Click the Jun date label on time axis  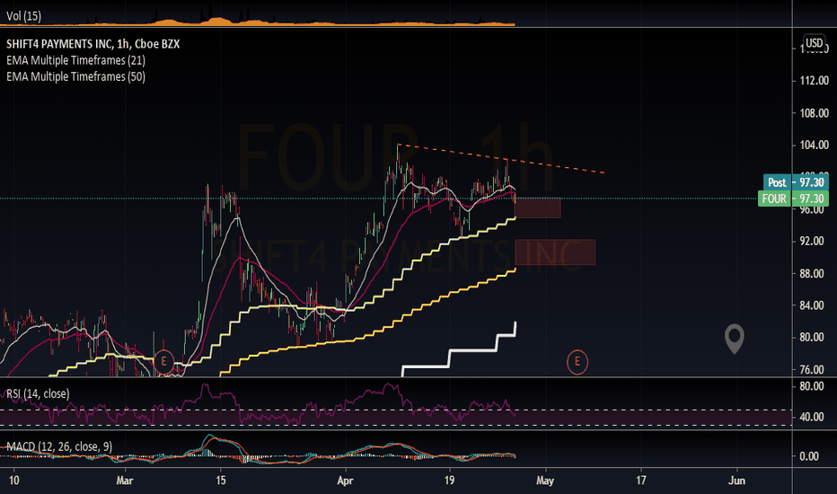(x=736, y=481)
